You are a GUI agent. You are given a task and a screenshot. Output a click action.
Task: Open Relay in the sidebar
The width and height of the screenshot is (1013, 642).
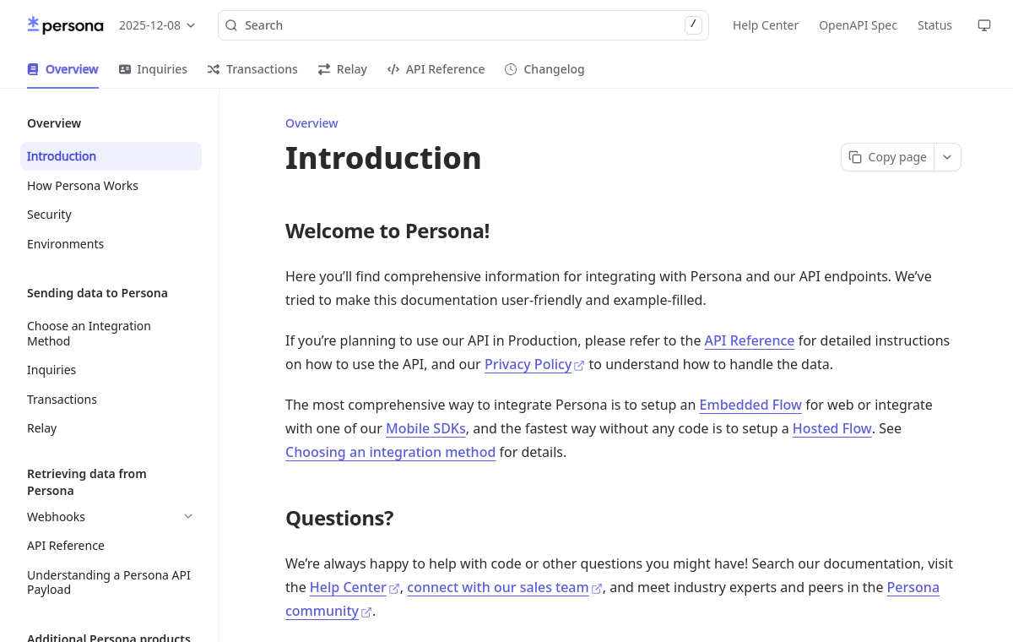coord(111,428)
